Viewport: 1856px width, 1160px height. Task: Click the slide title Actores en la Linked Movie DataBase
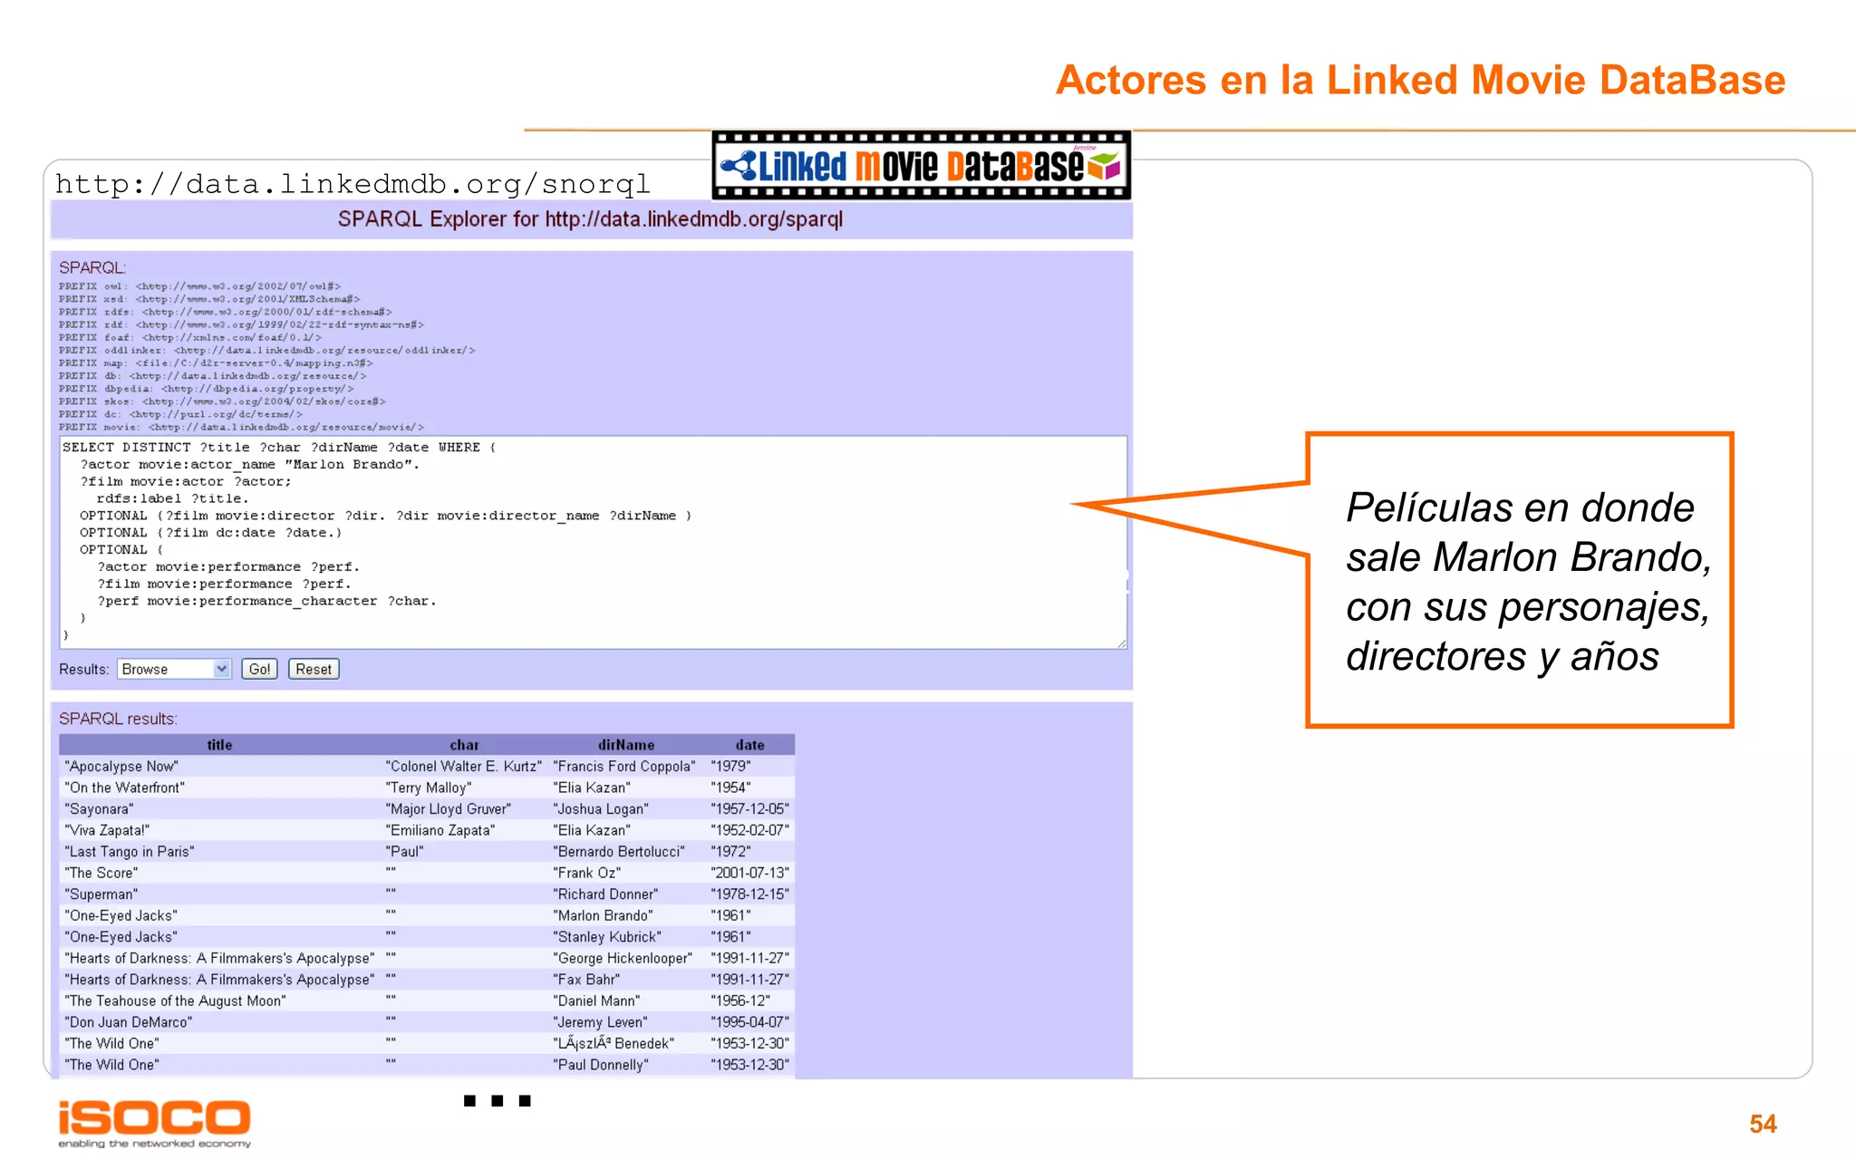tap(1420, 80)
